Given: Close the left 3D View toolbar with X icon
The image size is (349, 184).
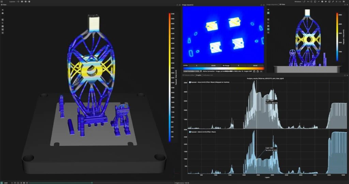Looking at the screenshot, I should (x=2, y=10).
